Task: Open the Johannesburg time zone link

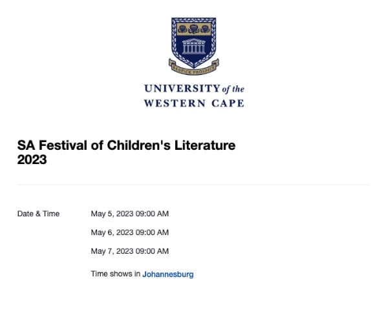Action: pos(167,274)
